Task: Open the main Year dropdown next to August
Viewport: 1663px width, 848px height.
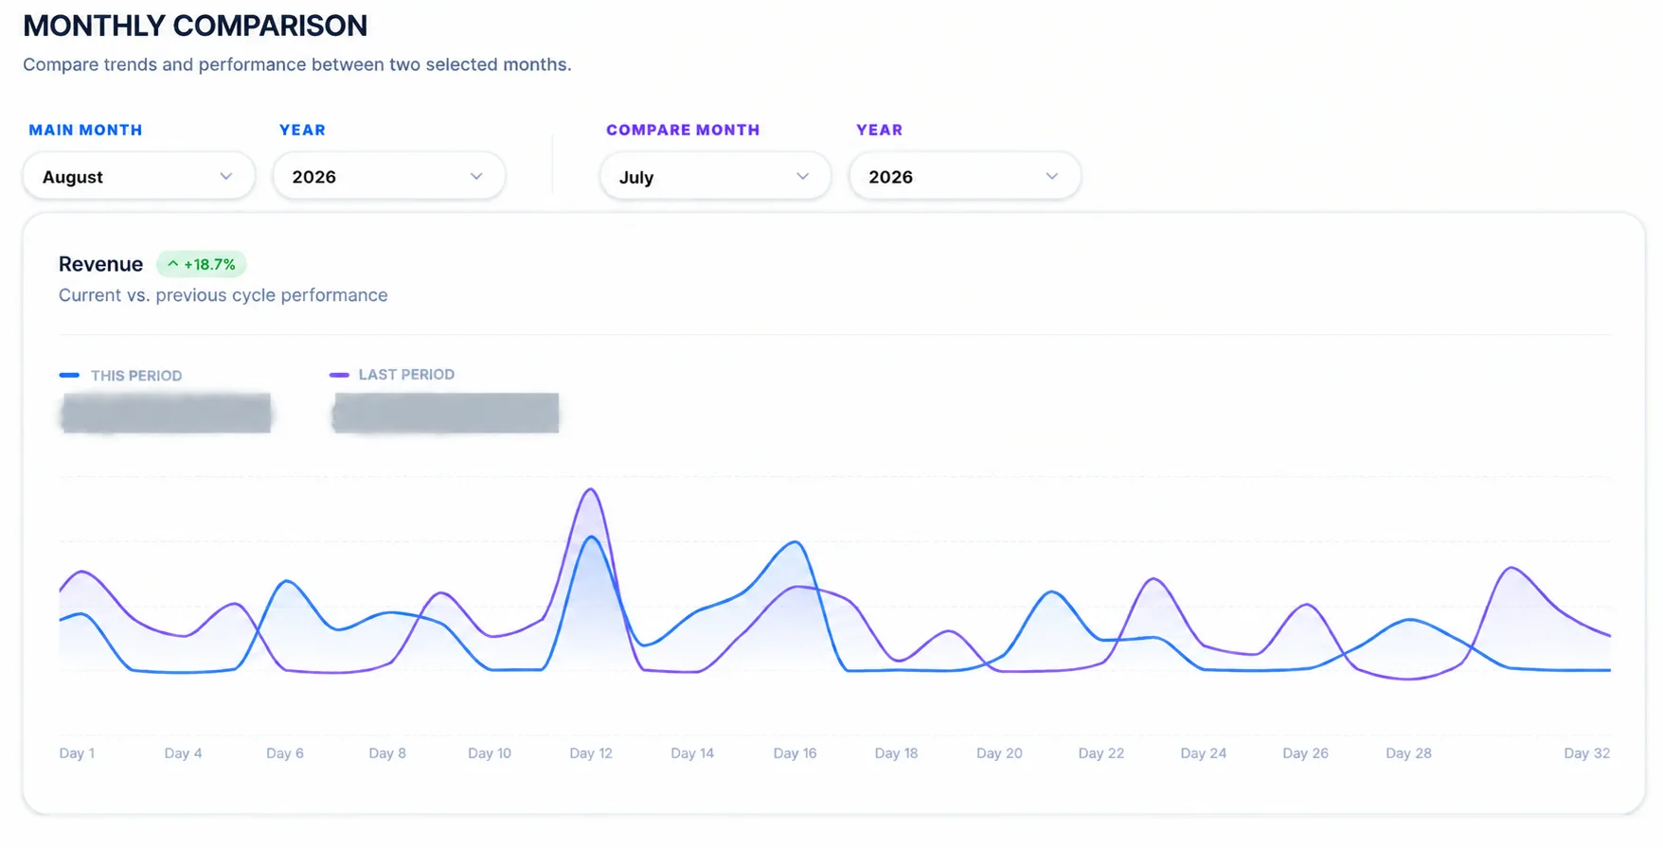Action: (389, 177)
